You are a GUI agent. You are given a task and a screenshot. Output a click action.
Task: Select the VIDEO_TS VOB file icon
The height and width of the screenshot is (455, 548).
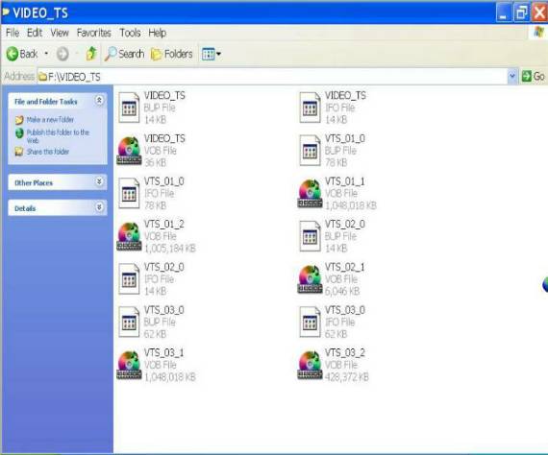(x=129, y=151)
